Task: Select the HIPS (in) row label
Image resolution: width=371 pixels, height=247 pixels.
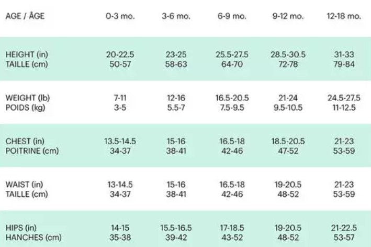Action: (21, 228)
